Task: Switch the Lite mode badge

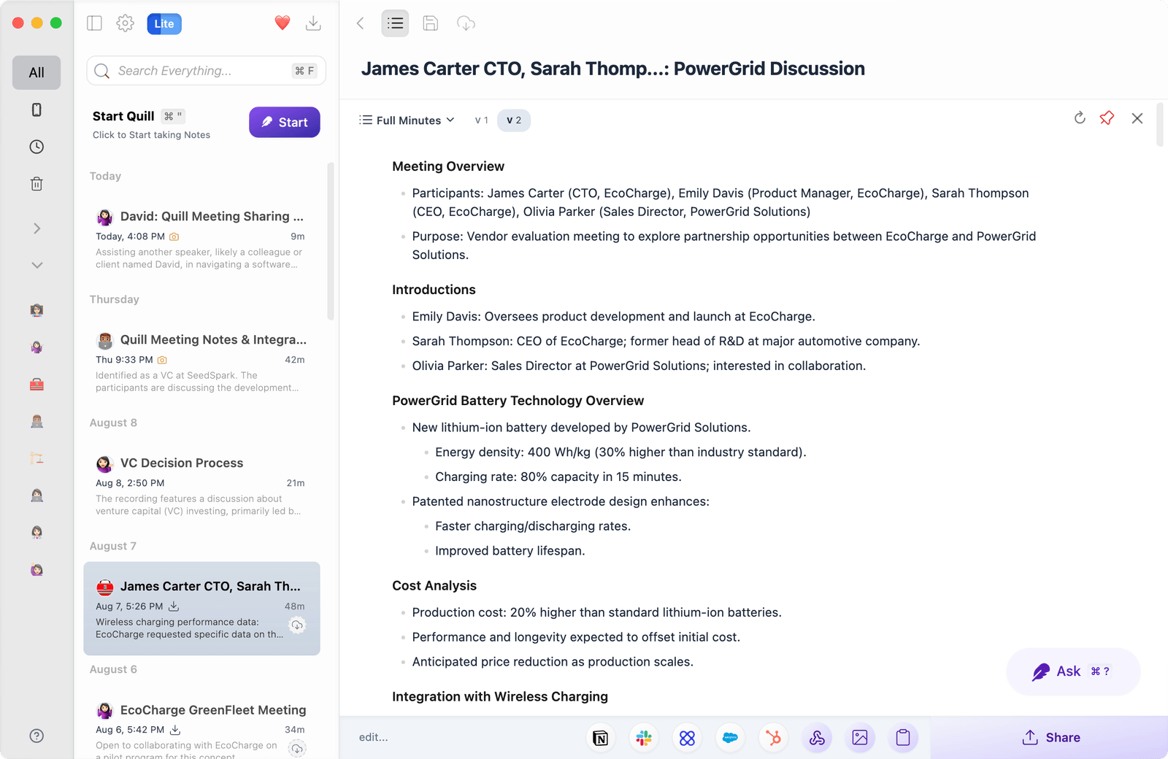Action: pyautogui.click(x=164, y=23)
